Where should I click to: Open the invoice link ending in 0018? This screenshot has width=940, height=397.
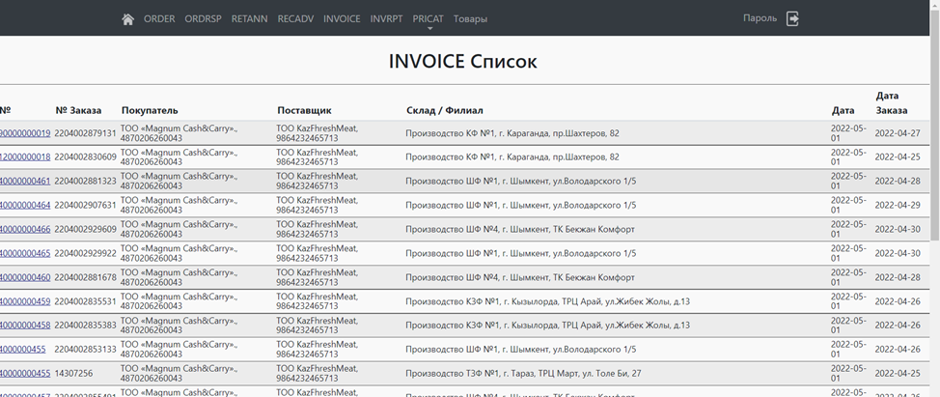25,156
